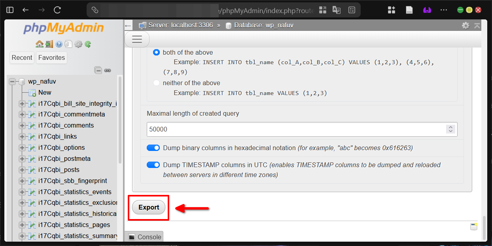
Task: Select the 'neither of the above' radio option
Action: (156, 83)
